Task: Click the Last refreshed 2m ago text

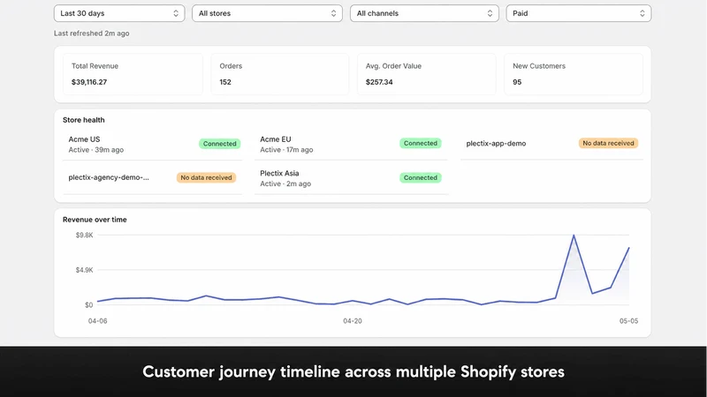Action: click(x=92, y=34)
